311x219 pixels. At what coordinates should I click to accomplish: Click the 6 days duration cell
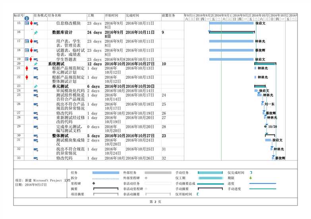click(93, 86)
